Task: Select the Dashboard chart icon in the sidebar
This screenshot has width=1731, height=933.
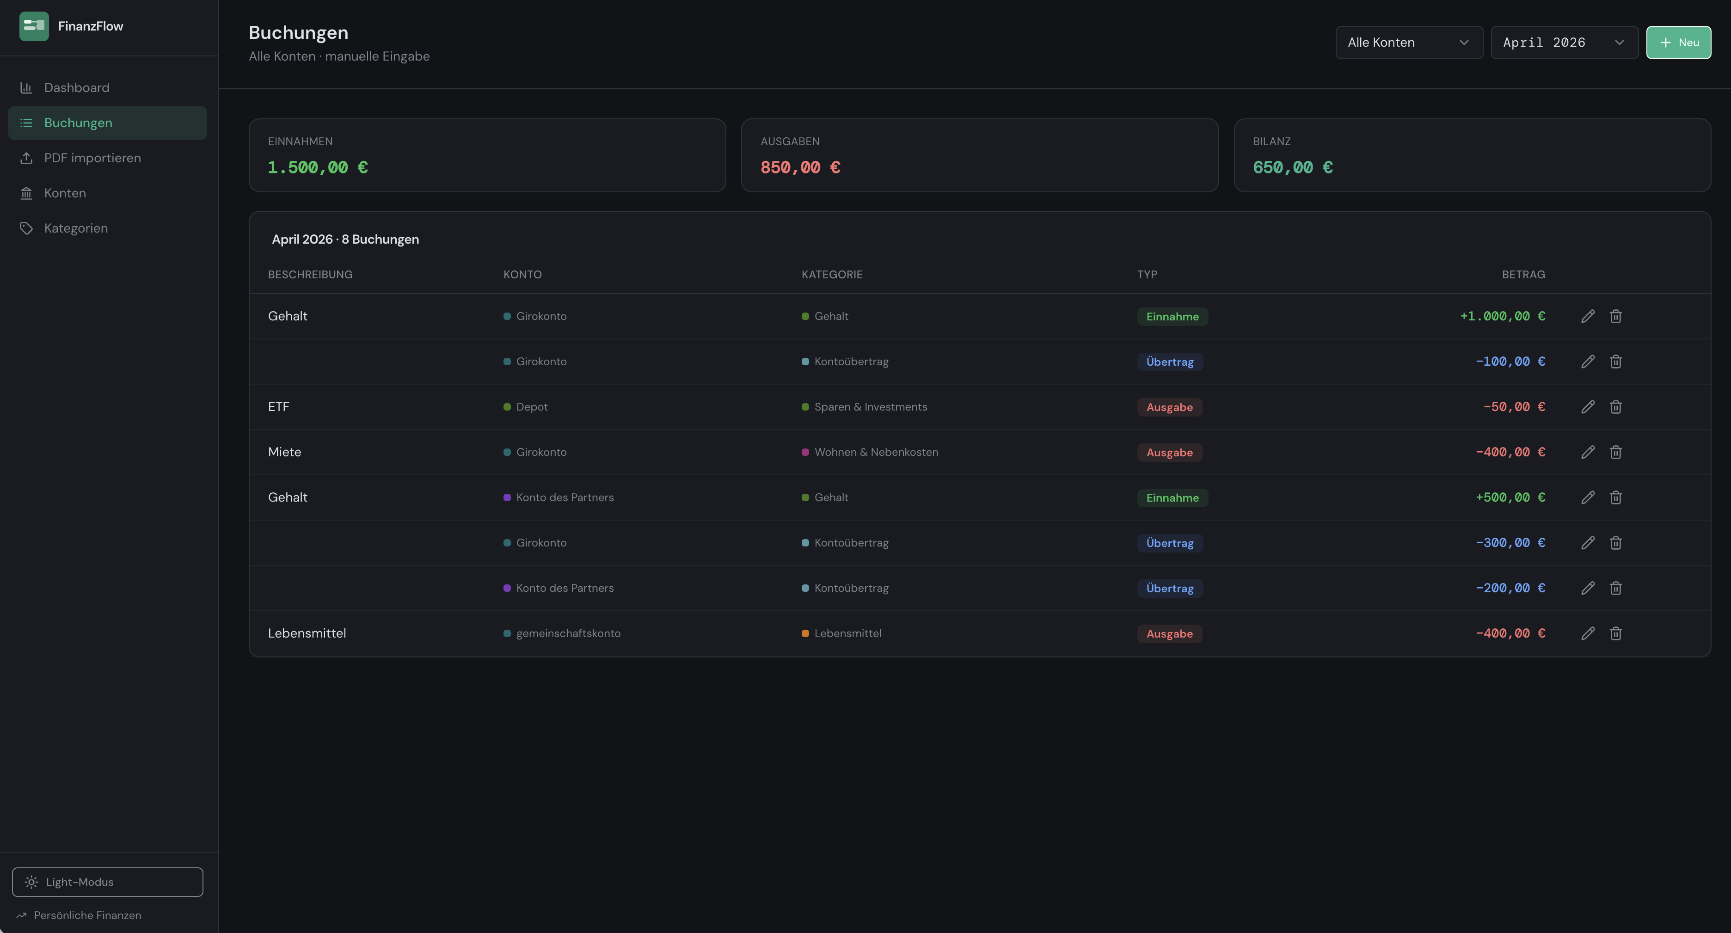Action: click(x=25, y=87)
